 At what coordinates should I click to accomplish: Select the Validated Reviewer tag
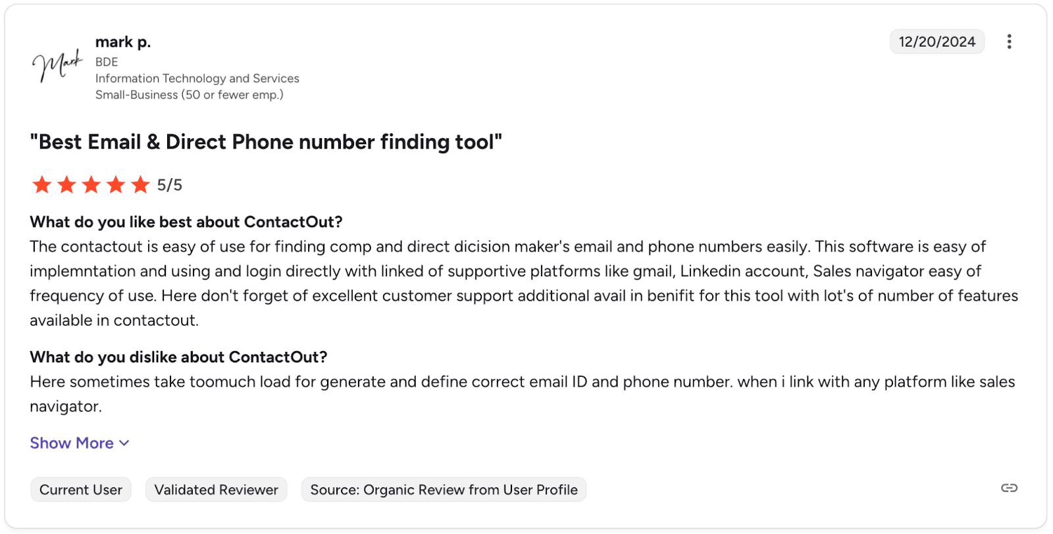coord(216,490)
